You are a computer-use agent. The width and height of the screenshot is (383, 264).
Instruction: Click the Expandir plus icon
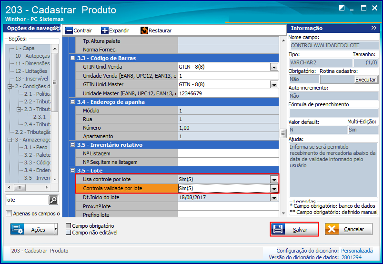(x=104, y=31)
